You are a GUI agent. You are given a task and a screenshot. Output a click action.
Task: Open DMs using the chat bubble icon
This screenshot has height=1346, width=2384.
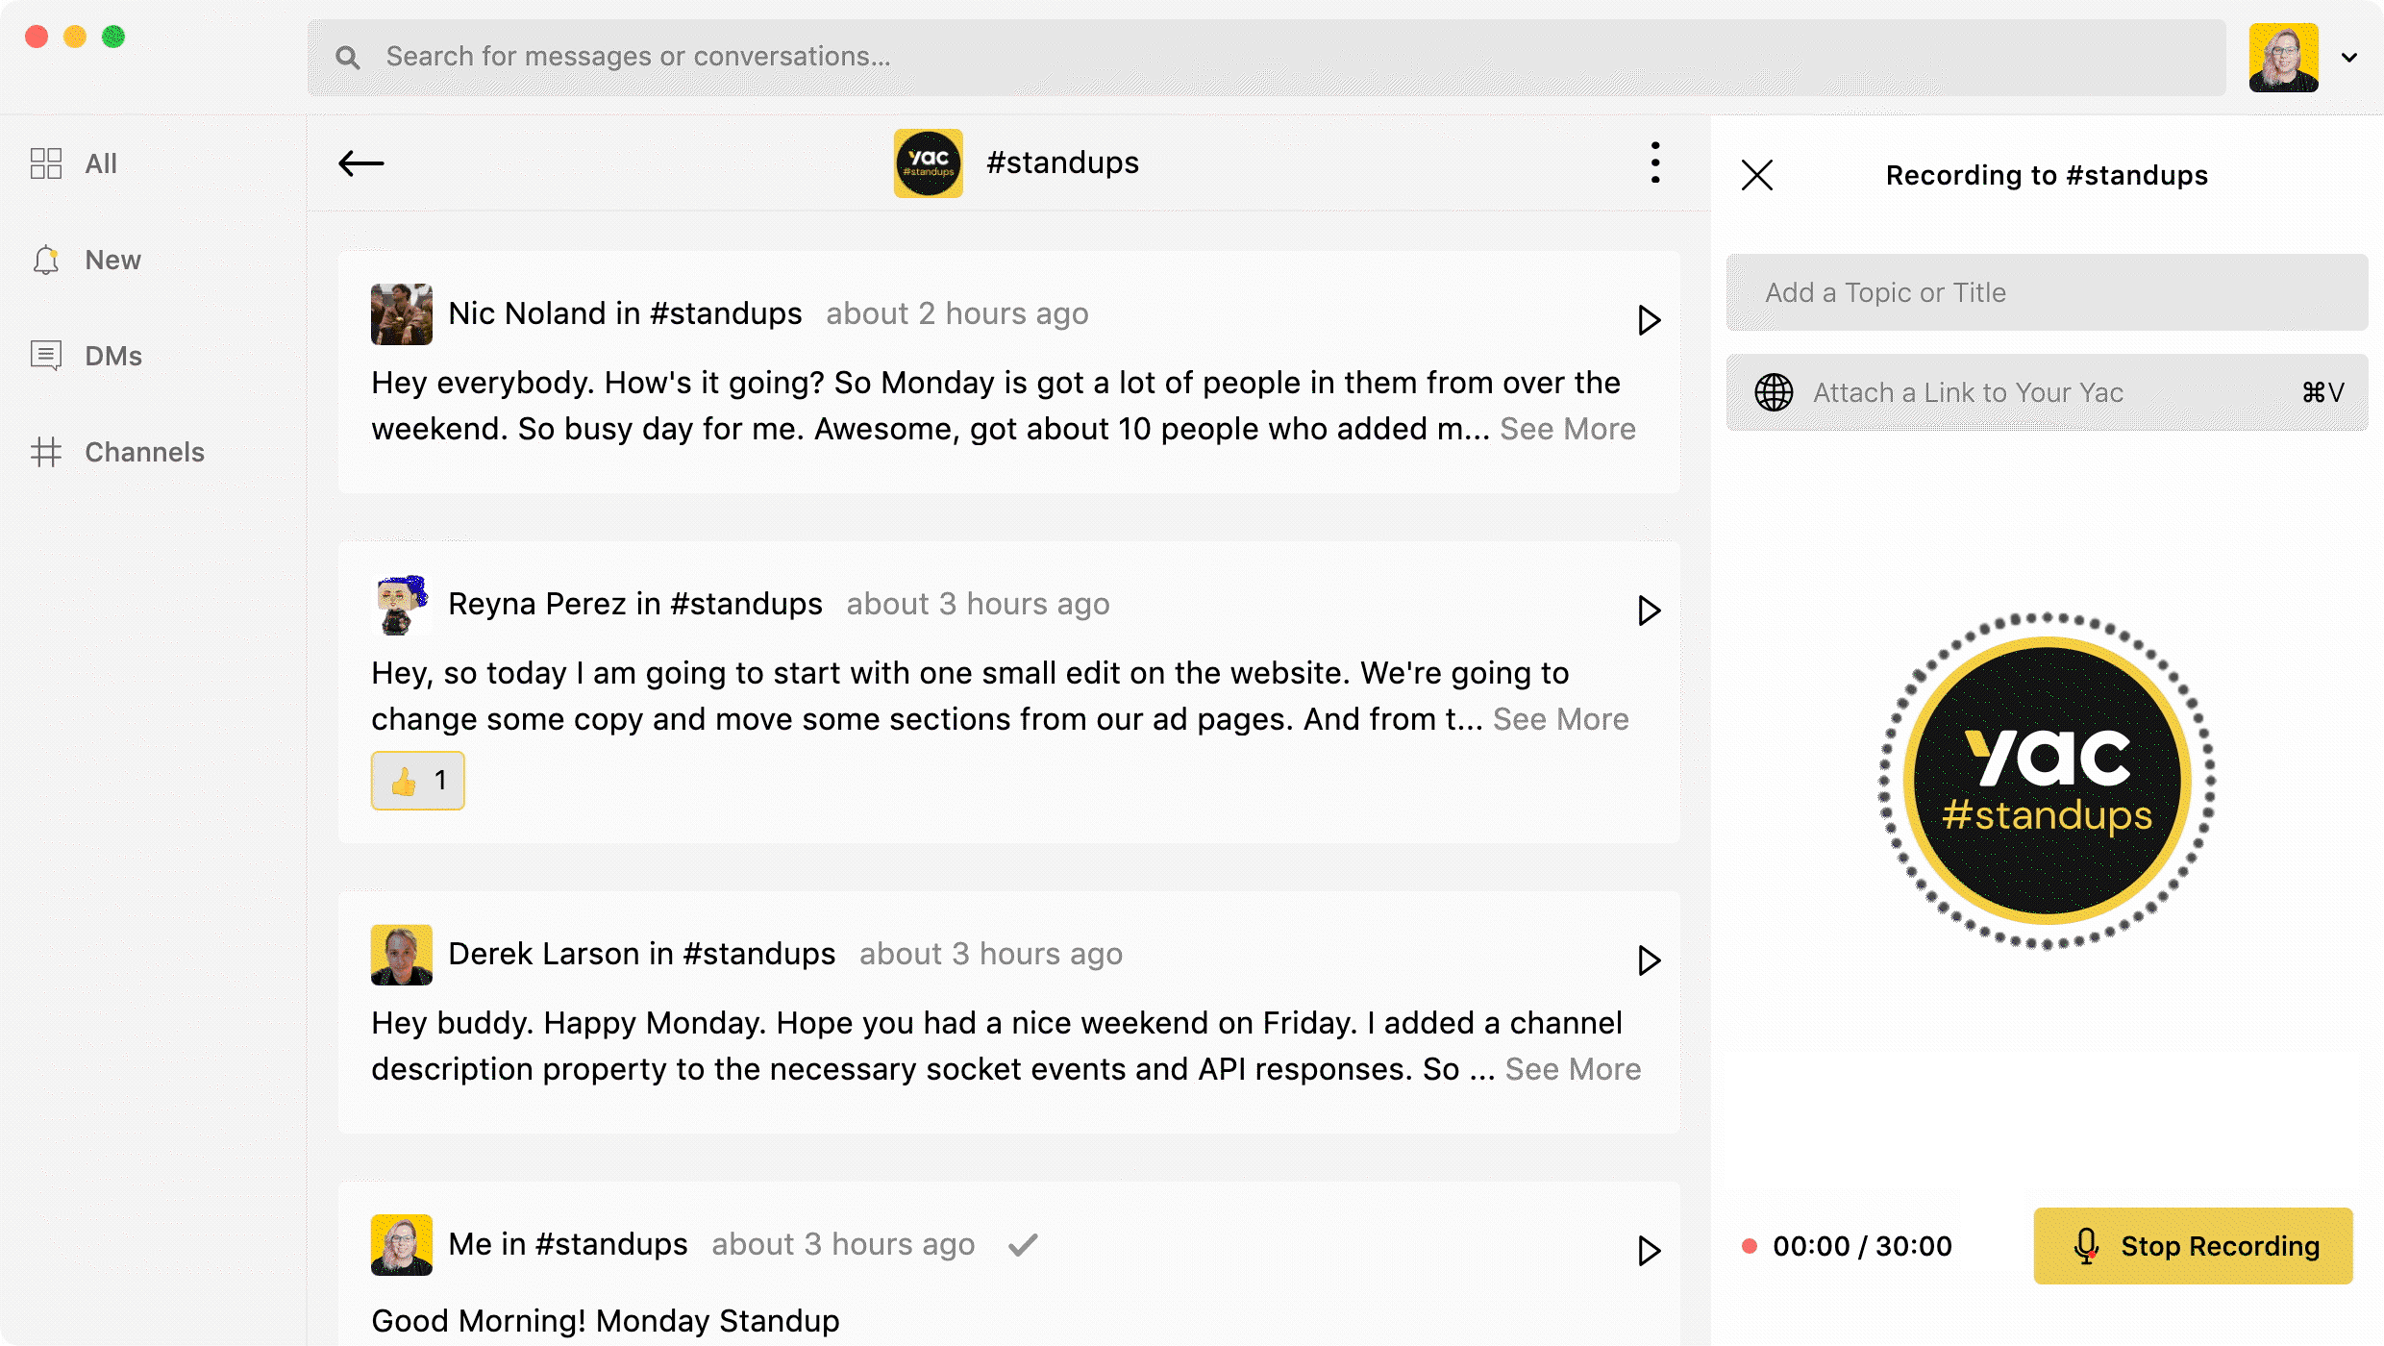point(45,356)
